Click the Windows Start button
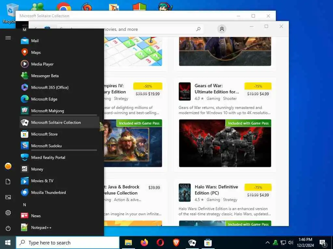Screen dimensions: 333x249 (8, 243)
